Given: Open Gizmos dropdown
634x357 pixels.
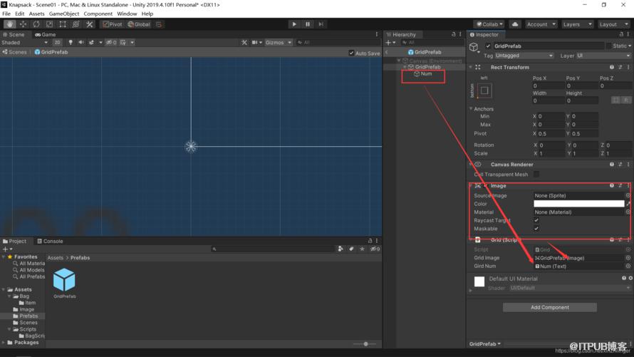Looking at the screenshot, I should [x=279, y=43].
